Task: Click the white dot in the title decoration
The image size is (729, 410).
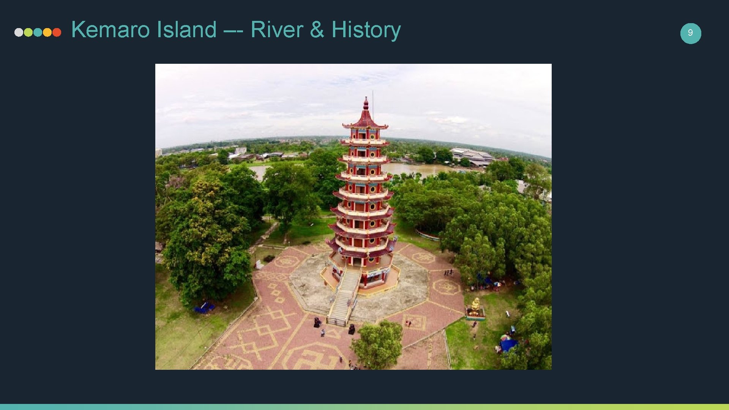Action: [x=19, y=32]
